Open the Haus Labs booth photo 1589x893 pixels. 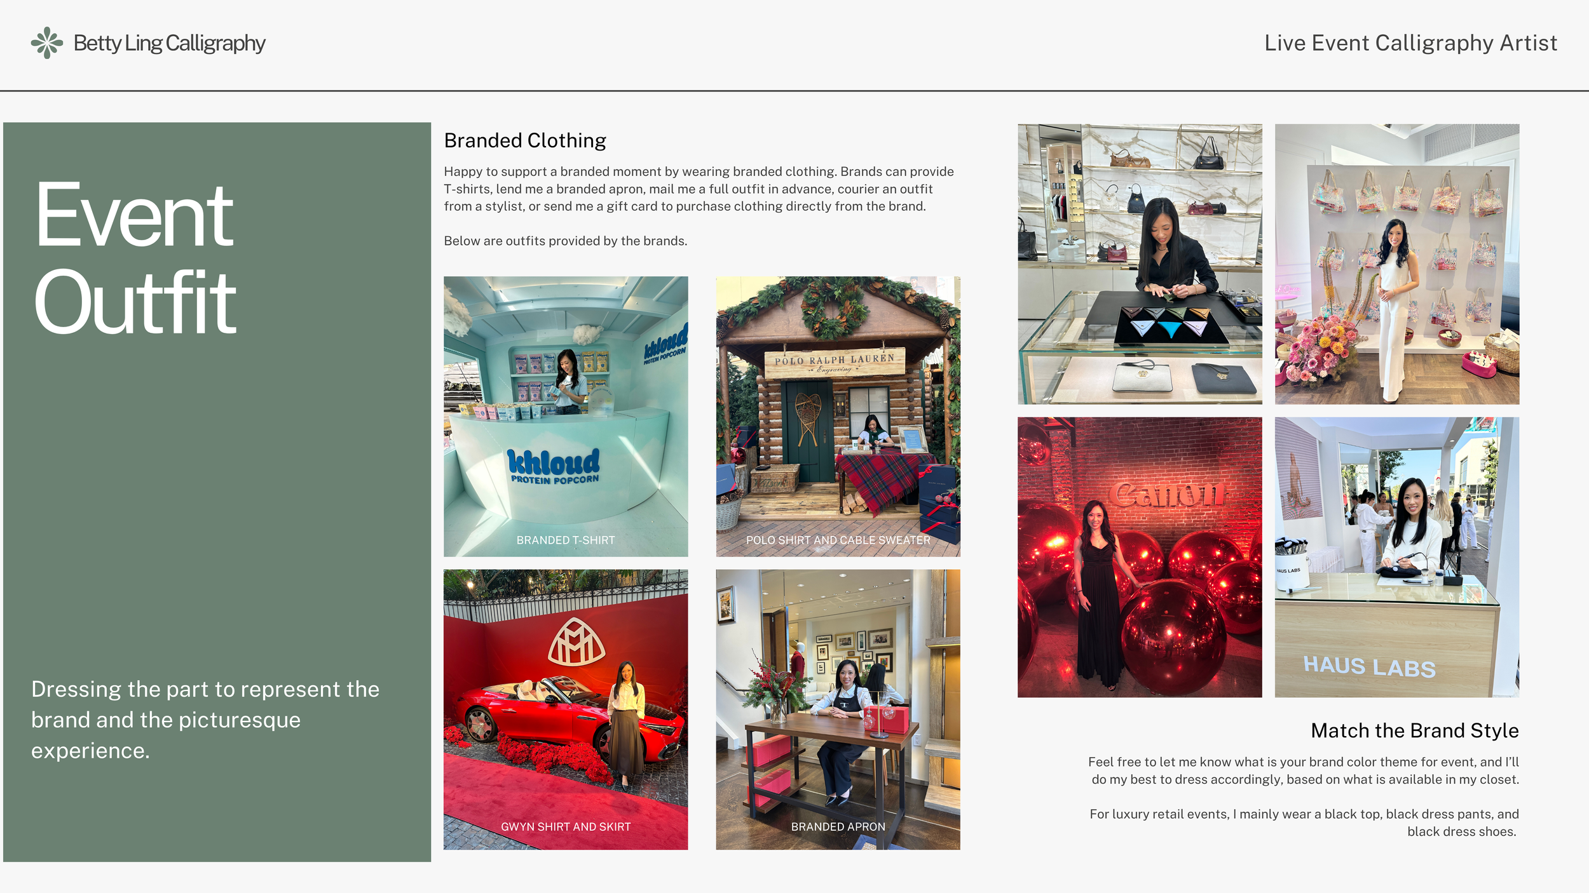pos(1397,557)
